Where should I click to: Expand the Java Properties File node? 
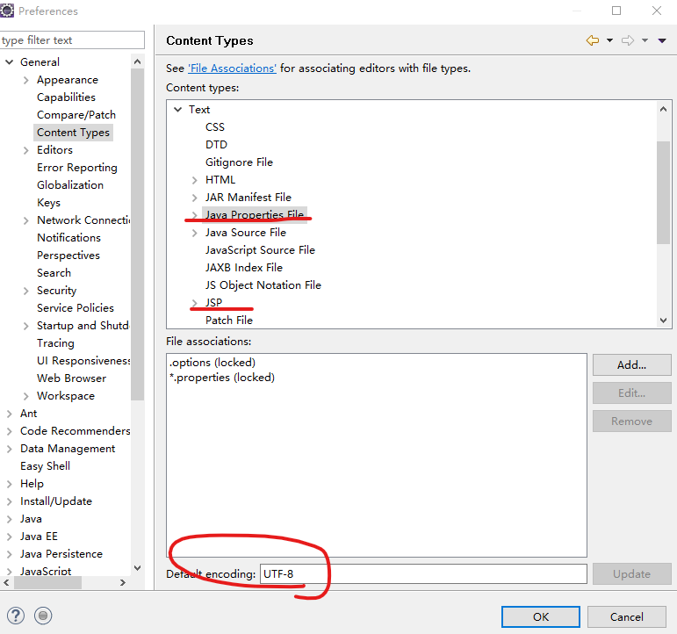(x=194, y=215)
